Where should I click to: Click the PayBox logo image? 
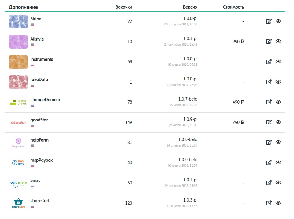coord(18,163)
